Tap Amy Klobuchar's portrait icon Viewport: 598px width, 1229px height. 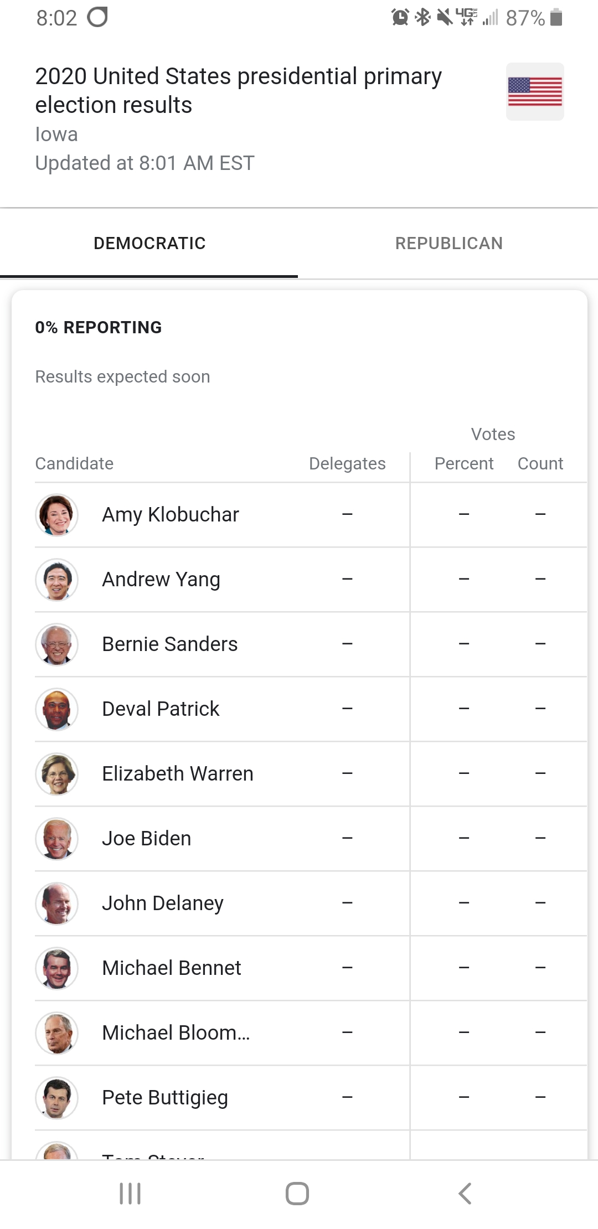56,514
